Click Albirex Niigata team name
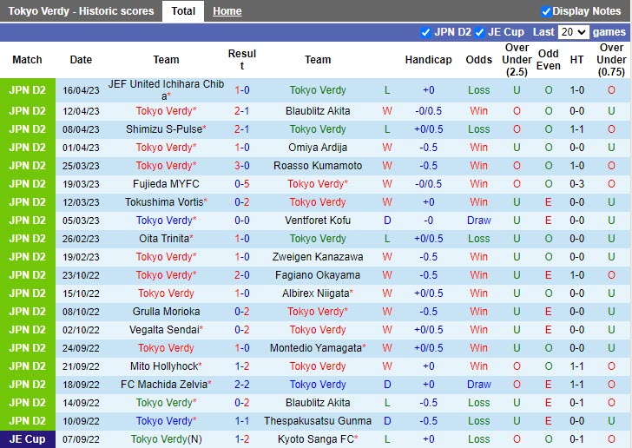 316,293
